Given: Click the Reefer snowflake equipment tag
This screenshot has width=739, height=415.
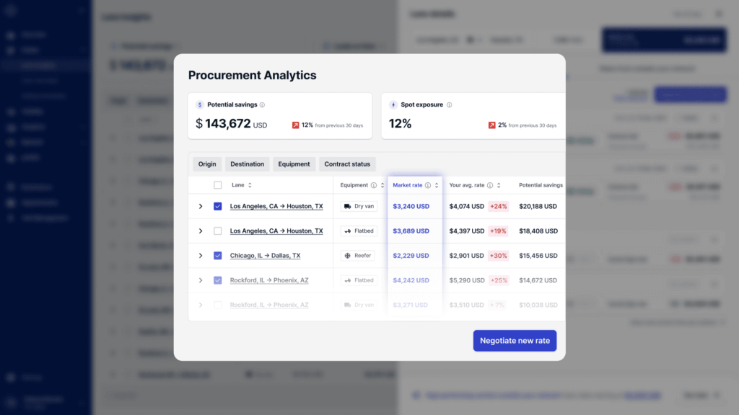Looking at the screenshot, I should pos(359,256).
